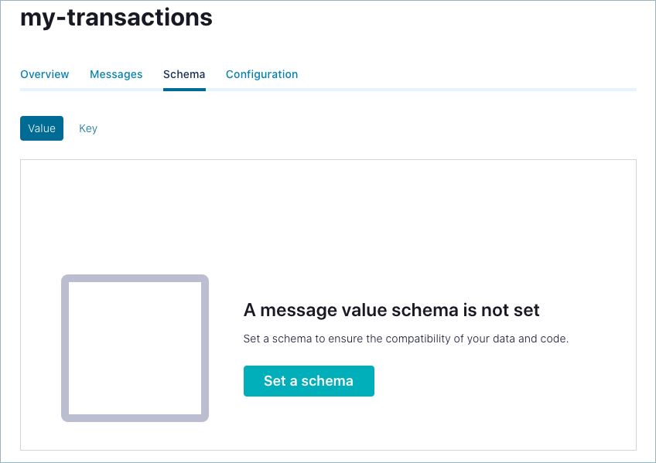Image resolution: width=656 pixels, height=463 pixels.
Task: Click the 'Messages' label in the topic navigation
Action: tap(116, 74)
